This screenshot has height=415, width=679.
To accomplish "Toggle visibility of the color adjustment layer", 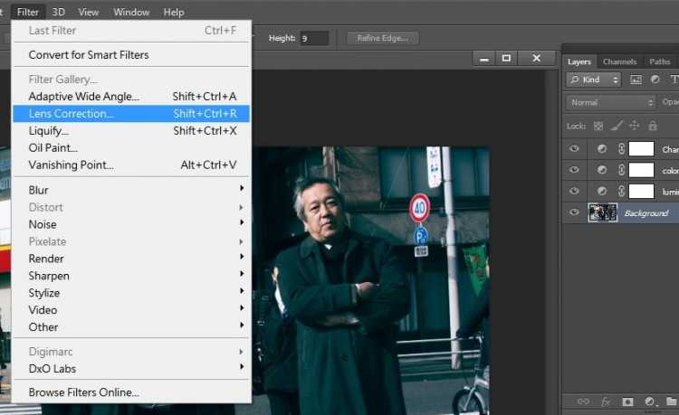I will click(573, 170).
